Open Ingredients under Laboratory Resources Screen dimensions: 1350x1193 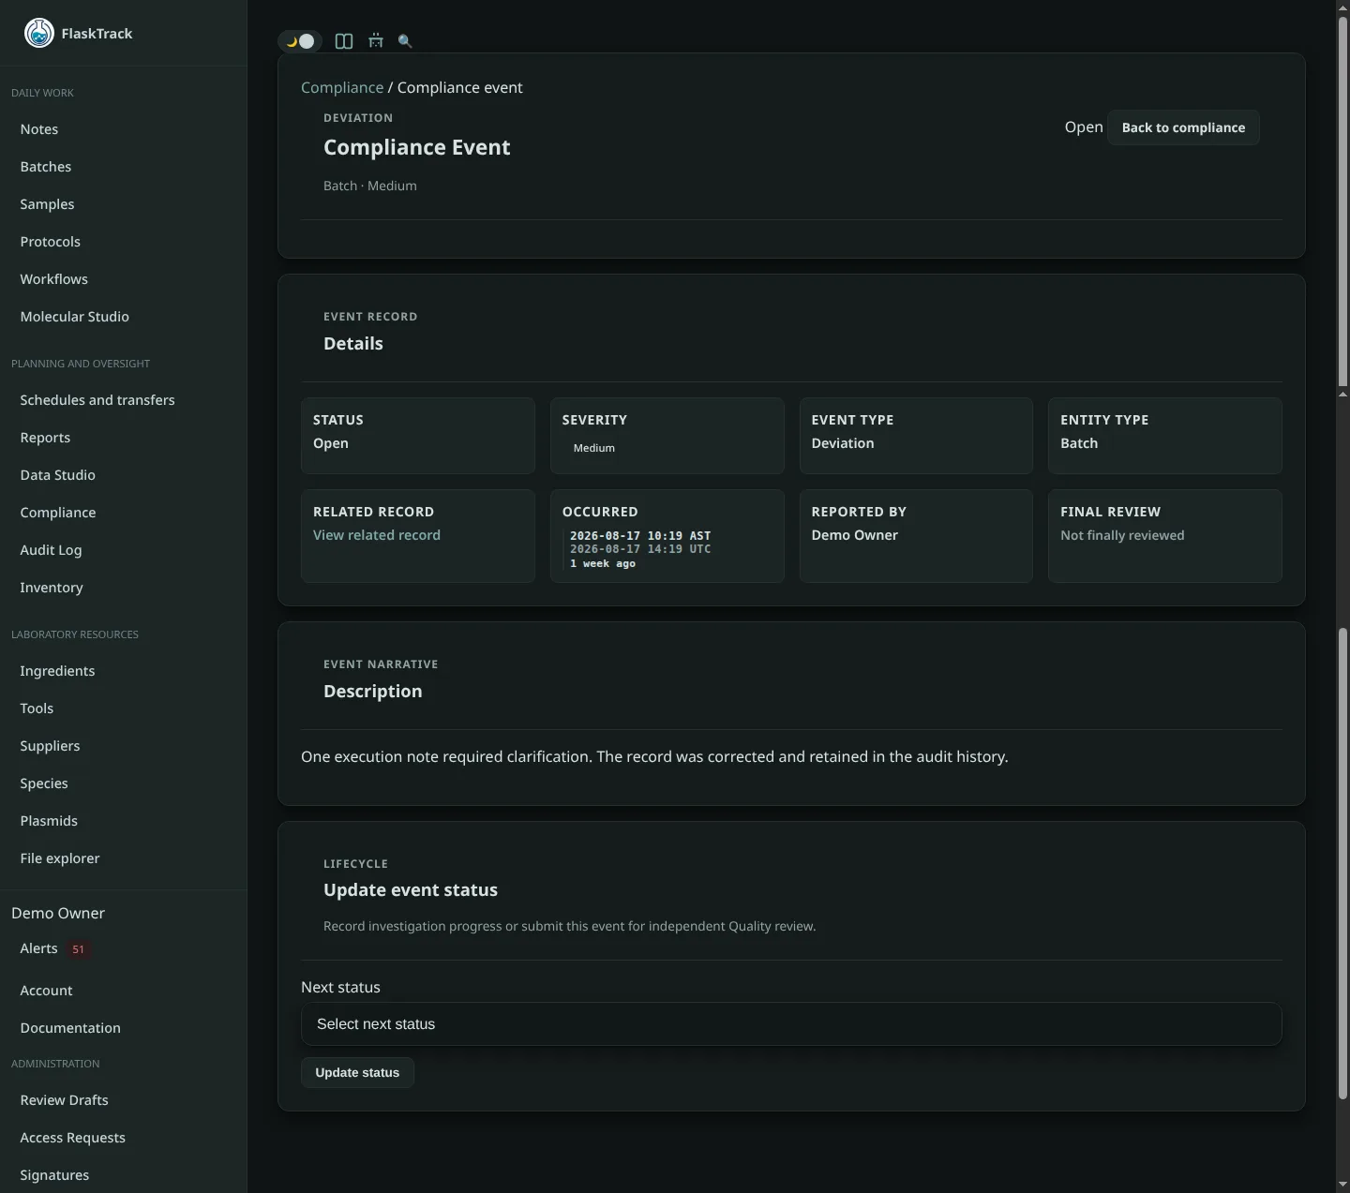pos(57,671)
